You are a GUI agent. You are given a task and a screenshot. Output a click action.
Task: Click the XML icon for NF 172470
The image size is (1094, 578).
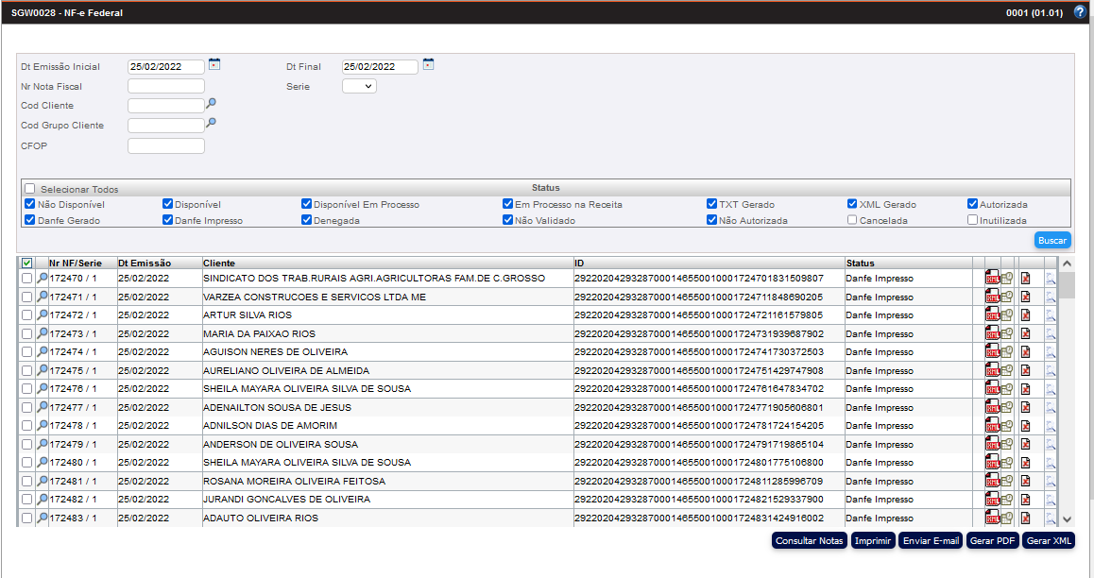tap(992, 279)
